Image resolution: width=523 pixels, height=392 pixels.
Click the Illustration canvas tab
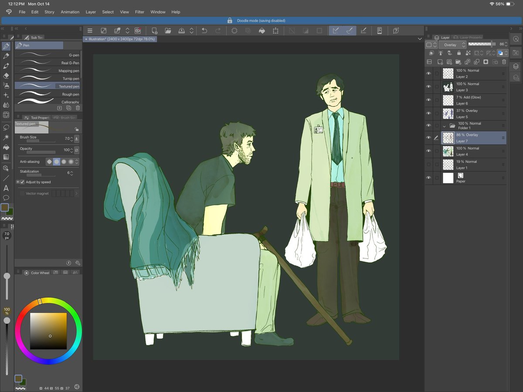pyautogui.click(x=119, y=39)
